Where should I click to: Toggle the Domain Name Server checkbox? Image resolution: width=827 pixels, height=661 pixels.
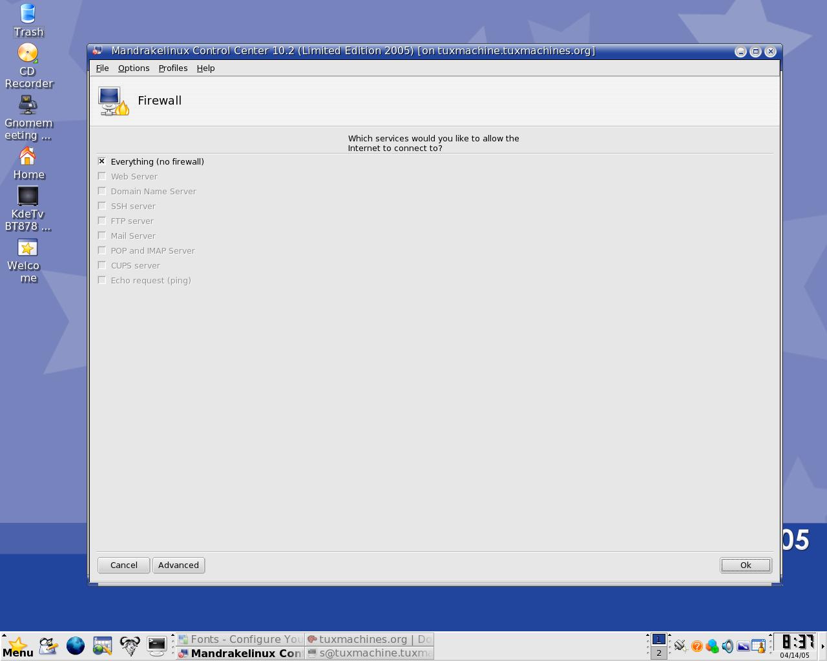point(101,191)
